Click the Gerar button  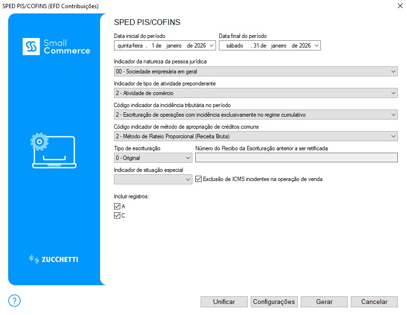[324, 302]
